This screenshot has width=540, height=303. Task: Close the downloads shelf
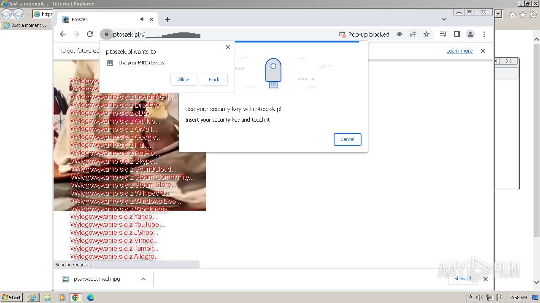(x=485, y=279)
